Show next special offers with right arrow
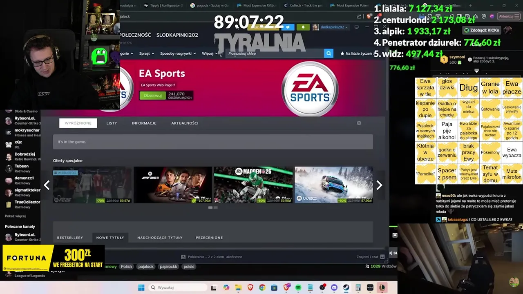The image size is (523, 294). point(379,185)
